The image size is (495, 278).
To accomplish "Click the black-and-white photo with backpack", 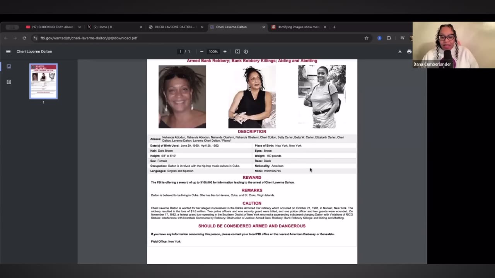I will pos(322,97).
